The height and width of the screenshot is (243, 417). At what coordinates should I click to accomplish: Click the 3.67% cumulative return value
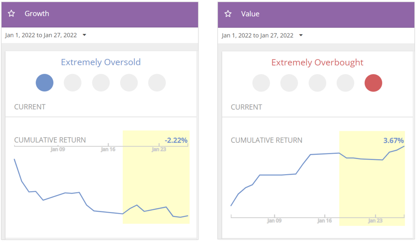pyautogui.click(x=393, y=141)
